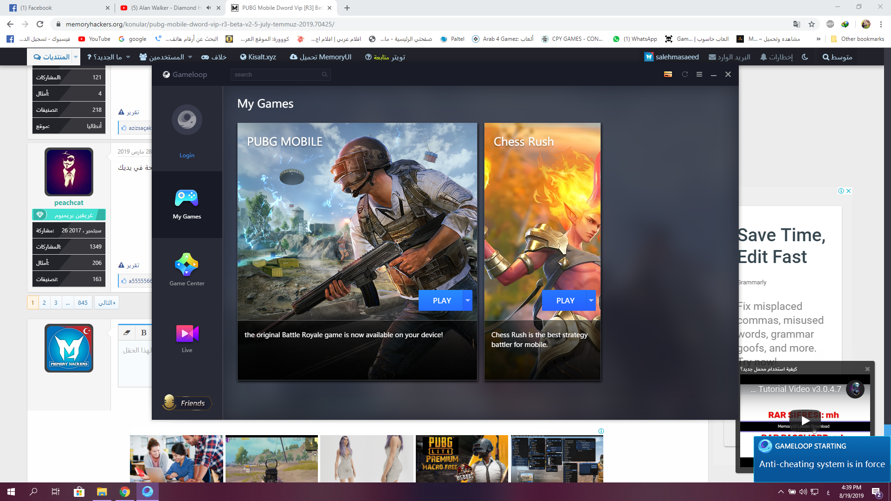Click PLAY for PUBG MOBILE

441,301
